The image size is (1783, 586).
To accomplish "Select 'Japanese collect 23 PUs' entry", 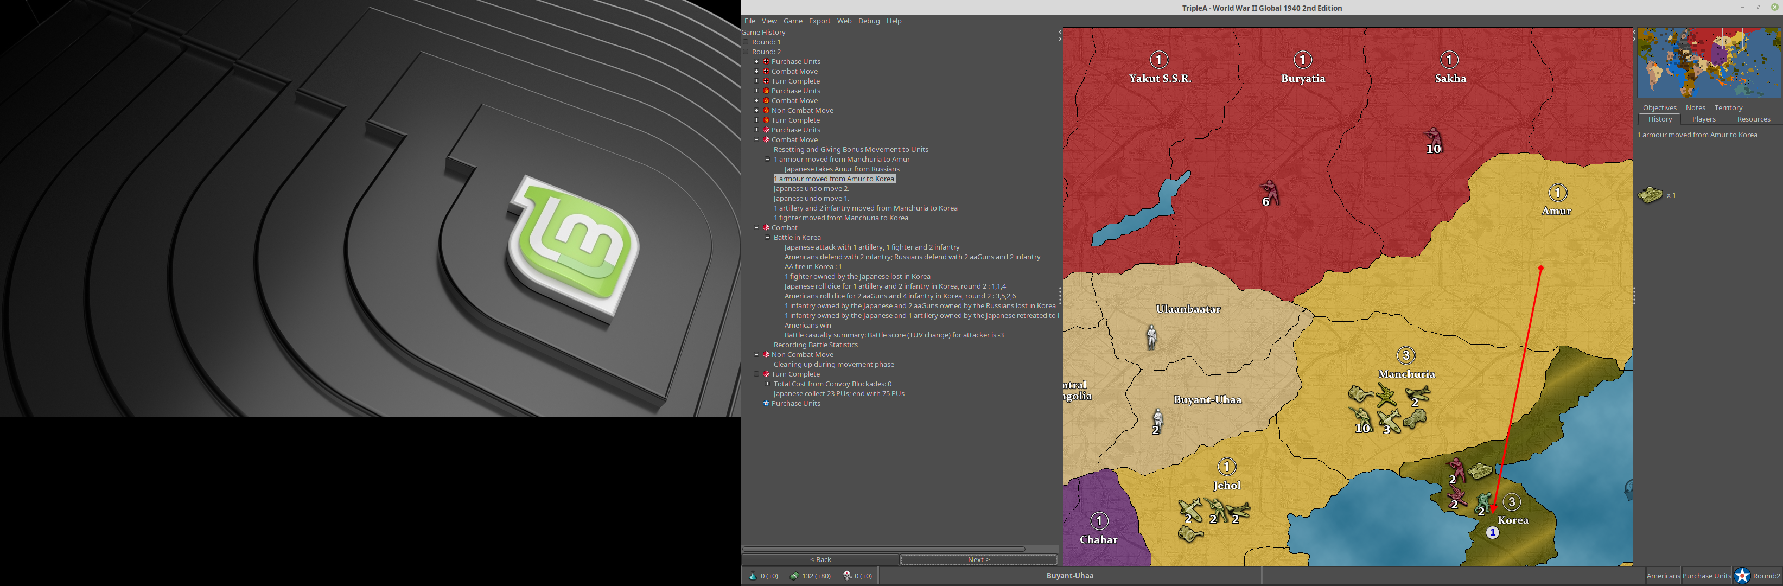I will point(839,394).
